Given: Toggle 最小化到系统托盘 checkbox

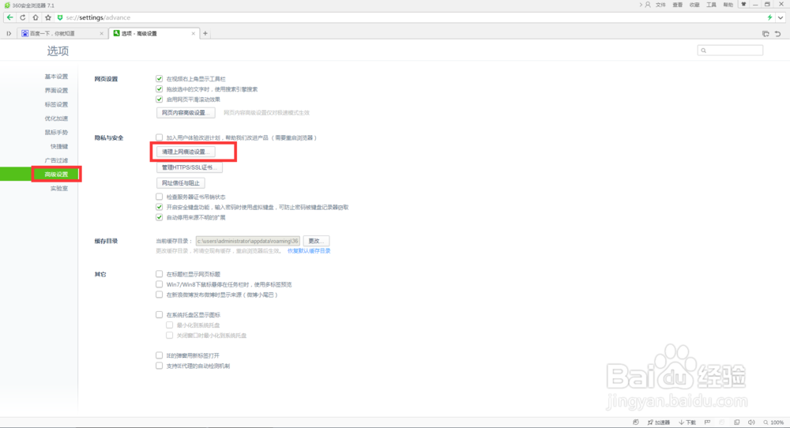Looking at the screenshot, I should click(170, 325).
